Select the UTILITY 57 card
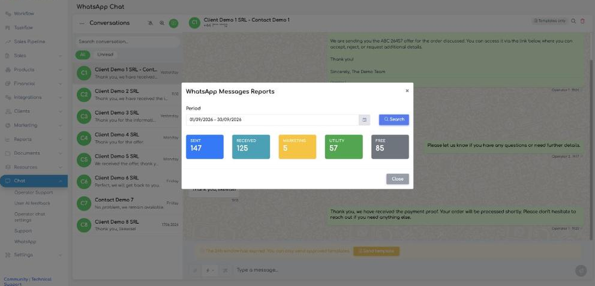This screenshot has height=286, width=595. point(344,147)
